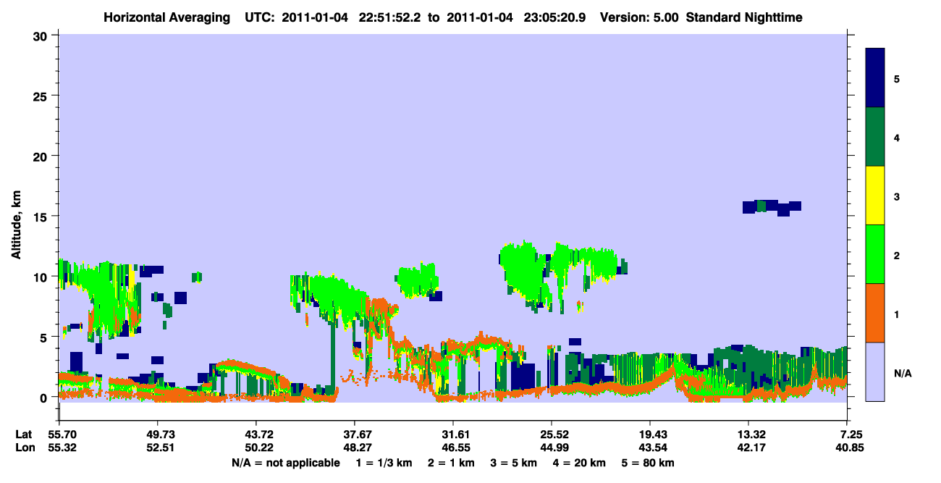Viewport: 941px width, 483px height.
Task: Click the 'Lat' row label
Action: point(23,434)
